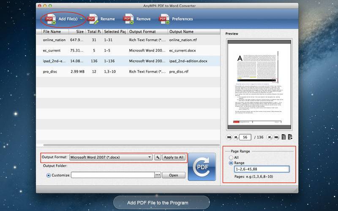This screenshot has width=338, height=211.
Task: Click the horizontal scrollbar under file list
Action: pyautogui.click(x=131, y=145)
